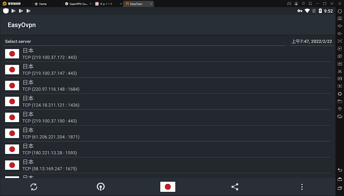Install an APK via sidebar APK icon
The height and width of the screenshot is (196, 344).
pyautogui.click(x=340, y=64)
